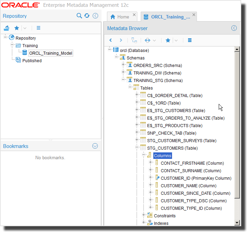
Task: Click the STG_CUSTOMER_SURVEYS table icon
Action: coord(143,140)
